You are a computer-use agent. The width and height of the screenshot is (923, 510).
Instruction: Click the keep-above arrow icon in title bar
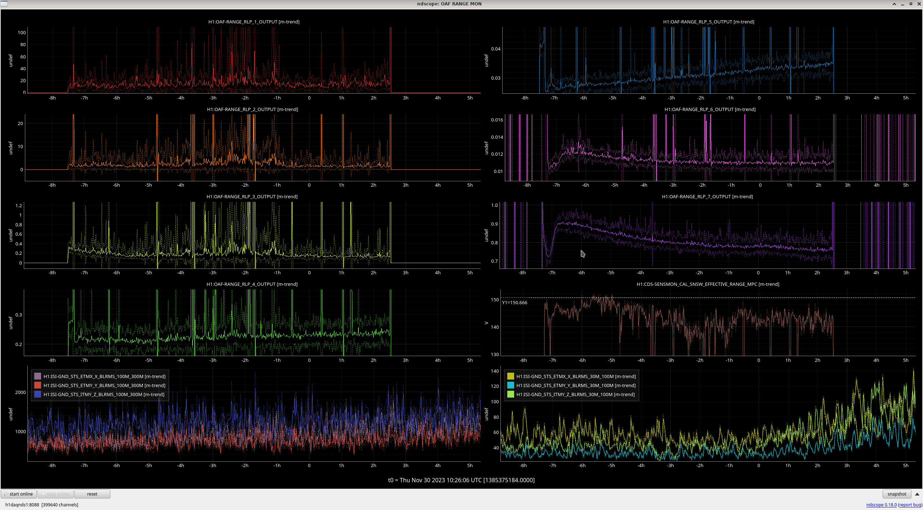[894, 4]
